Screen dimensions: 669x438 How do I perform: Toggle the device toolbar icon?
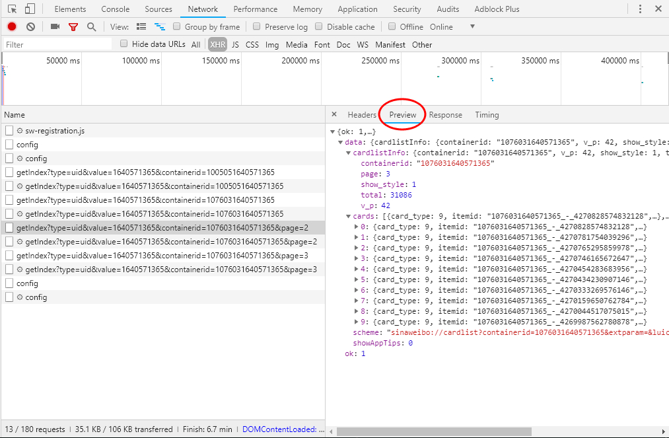tap(30, 9)
